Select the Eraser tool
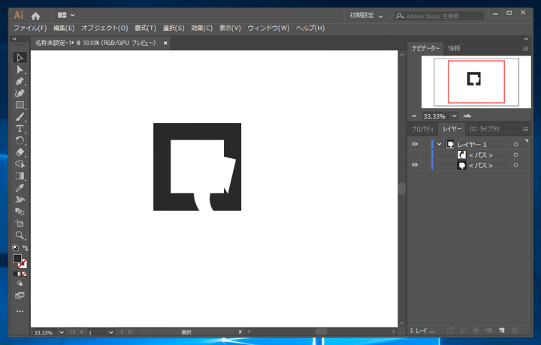The height and width of the screenshot is (345, 541). click(x=20, y=152)
